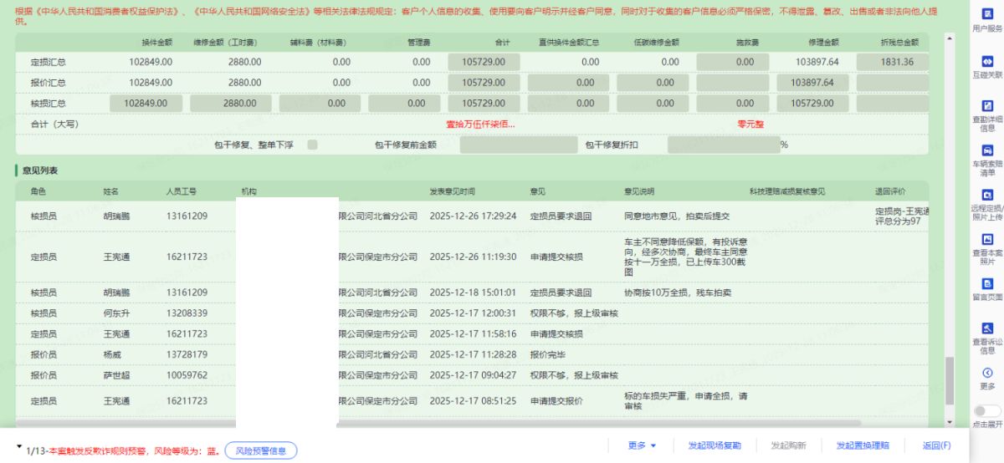Click the 包干修复折扣 percentage field
The height and width of the screenshot is (463, 1004).
[x=722, y=145]
